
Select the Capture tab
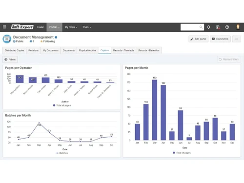104,50
